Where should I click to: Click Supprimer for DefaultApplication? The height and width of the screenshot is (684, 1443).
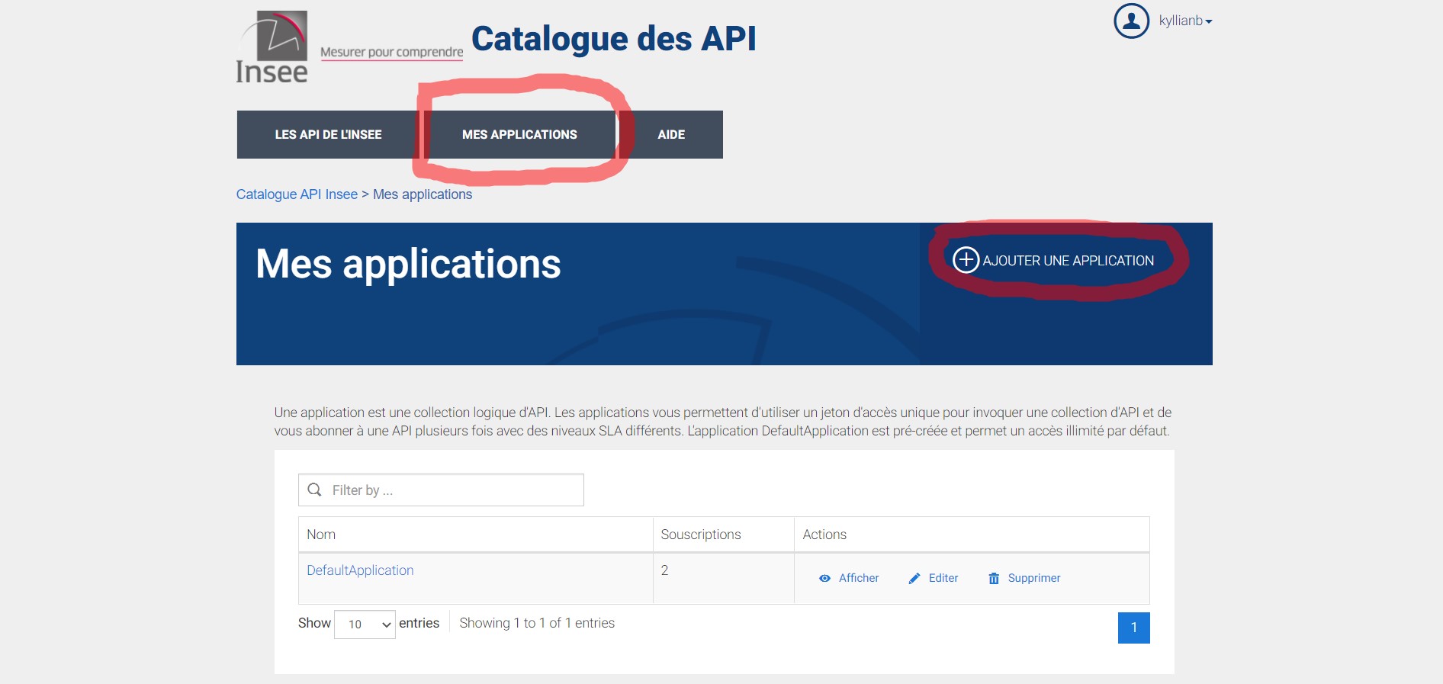(x=1034, y=578)
